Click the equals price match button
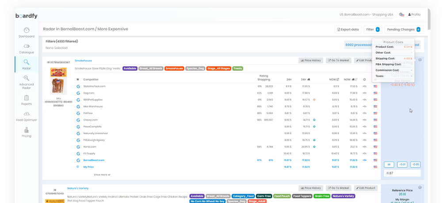This screenshot has width=442, height=203. click(x=389, y=165)
